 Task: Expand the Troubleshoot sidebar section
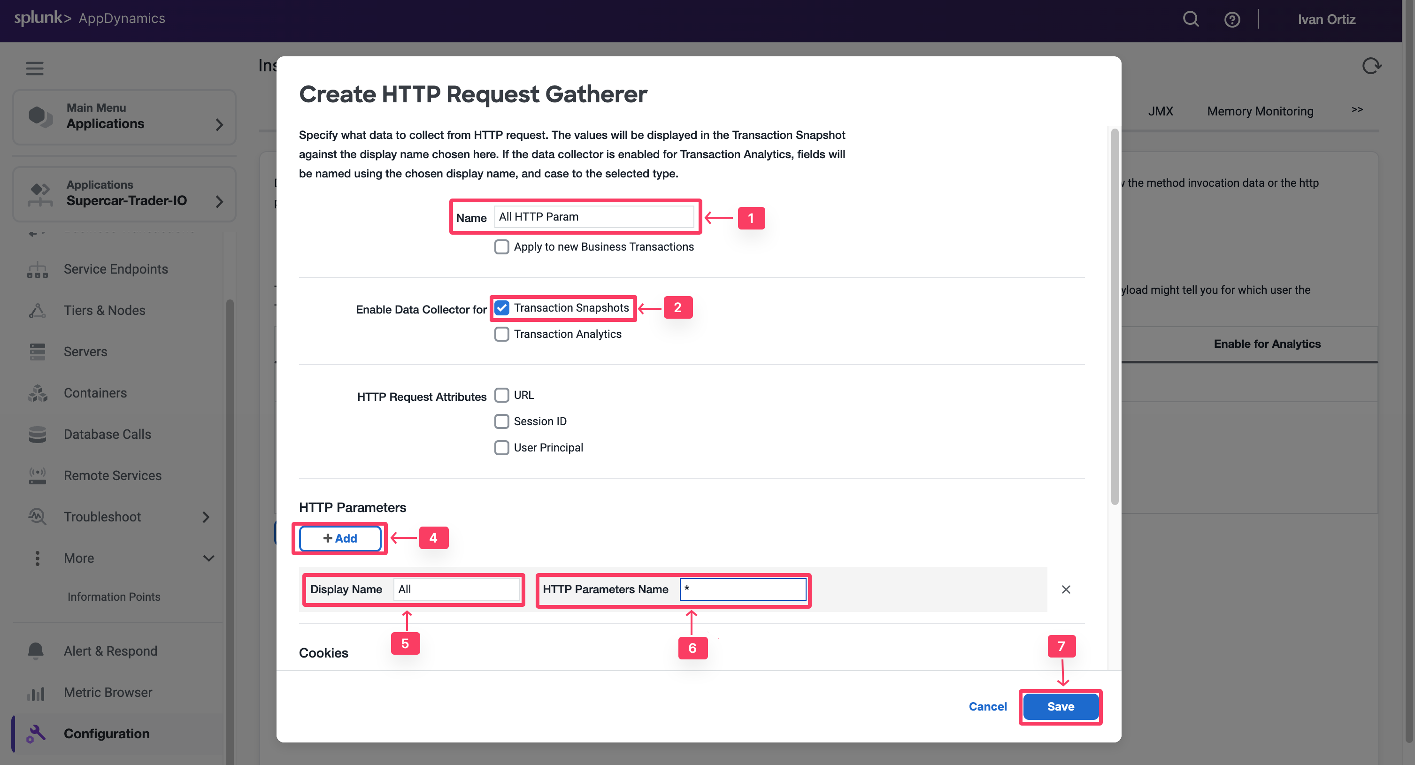point(206,517)
